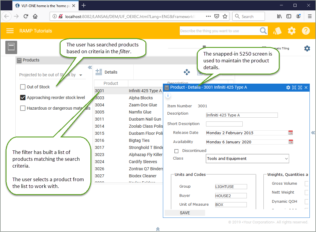This screenshot has height=232, width=316.
Task: Click the browser Search box
Action: point(249,16)
